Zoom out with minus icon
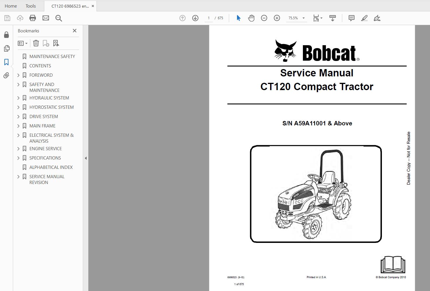The height and width of the screenshot is (291, 430). click(x=264, y=18)
